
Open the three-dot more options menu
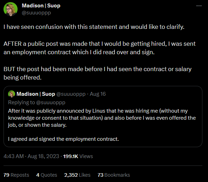coord(199,6)
